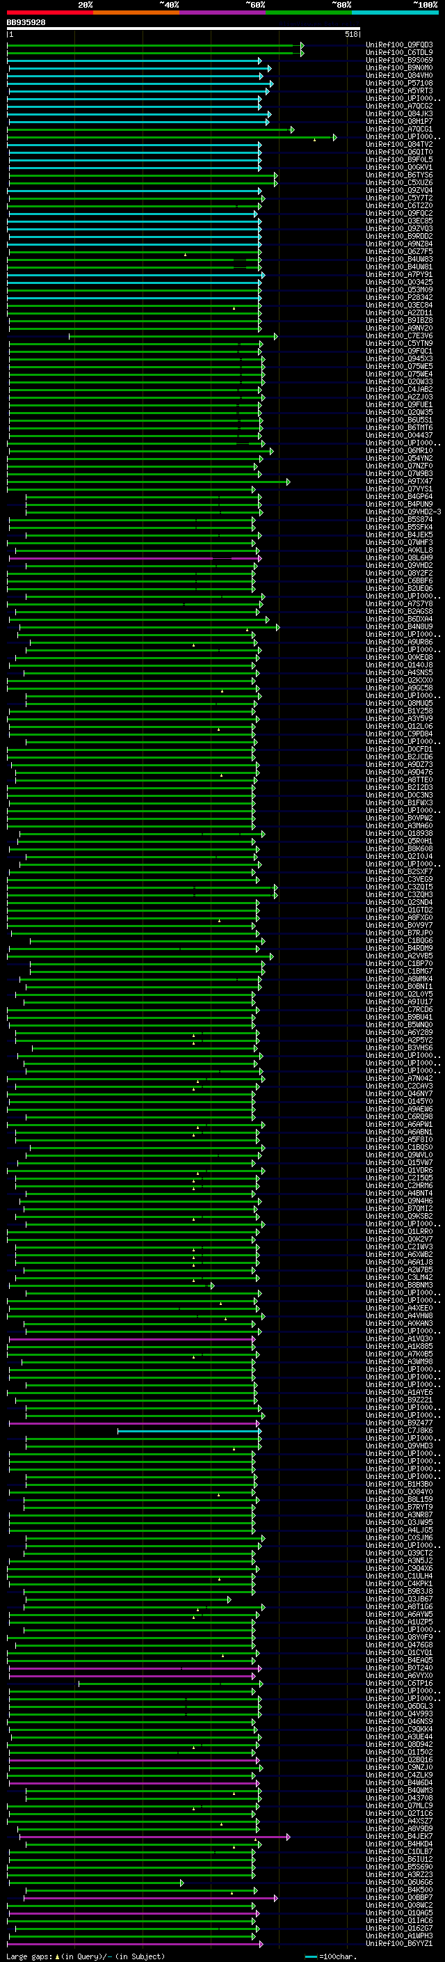This screenshot has width=445, height=1962.
Task: Click the UniRef100_Q8L6H9 label
Action: click(399, 558)
